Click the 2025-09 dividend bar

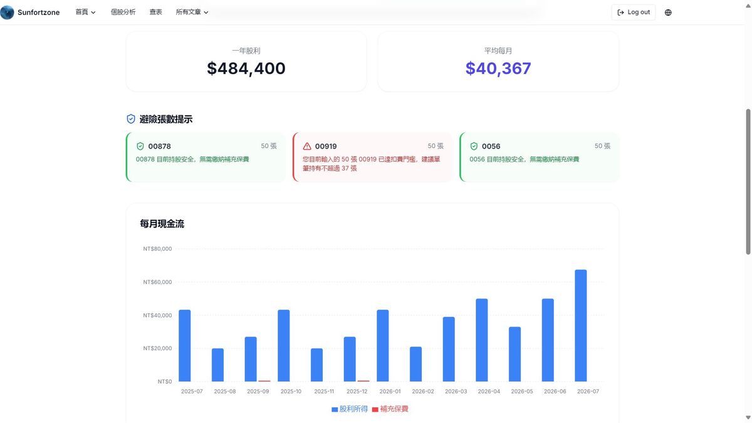point(251,359)
